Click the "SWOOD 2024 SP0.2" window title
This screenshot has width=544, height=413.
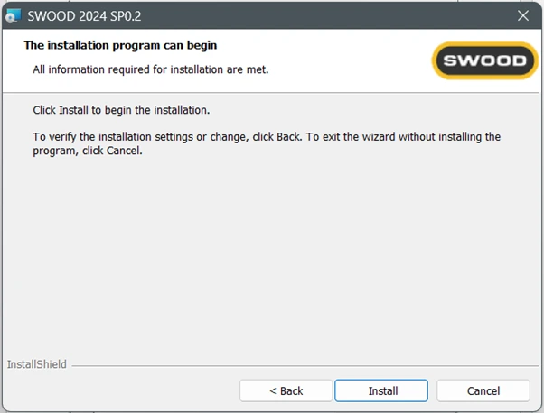coord(84,16)
